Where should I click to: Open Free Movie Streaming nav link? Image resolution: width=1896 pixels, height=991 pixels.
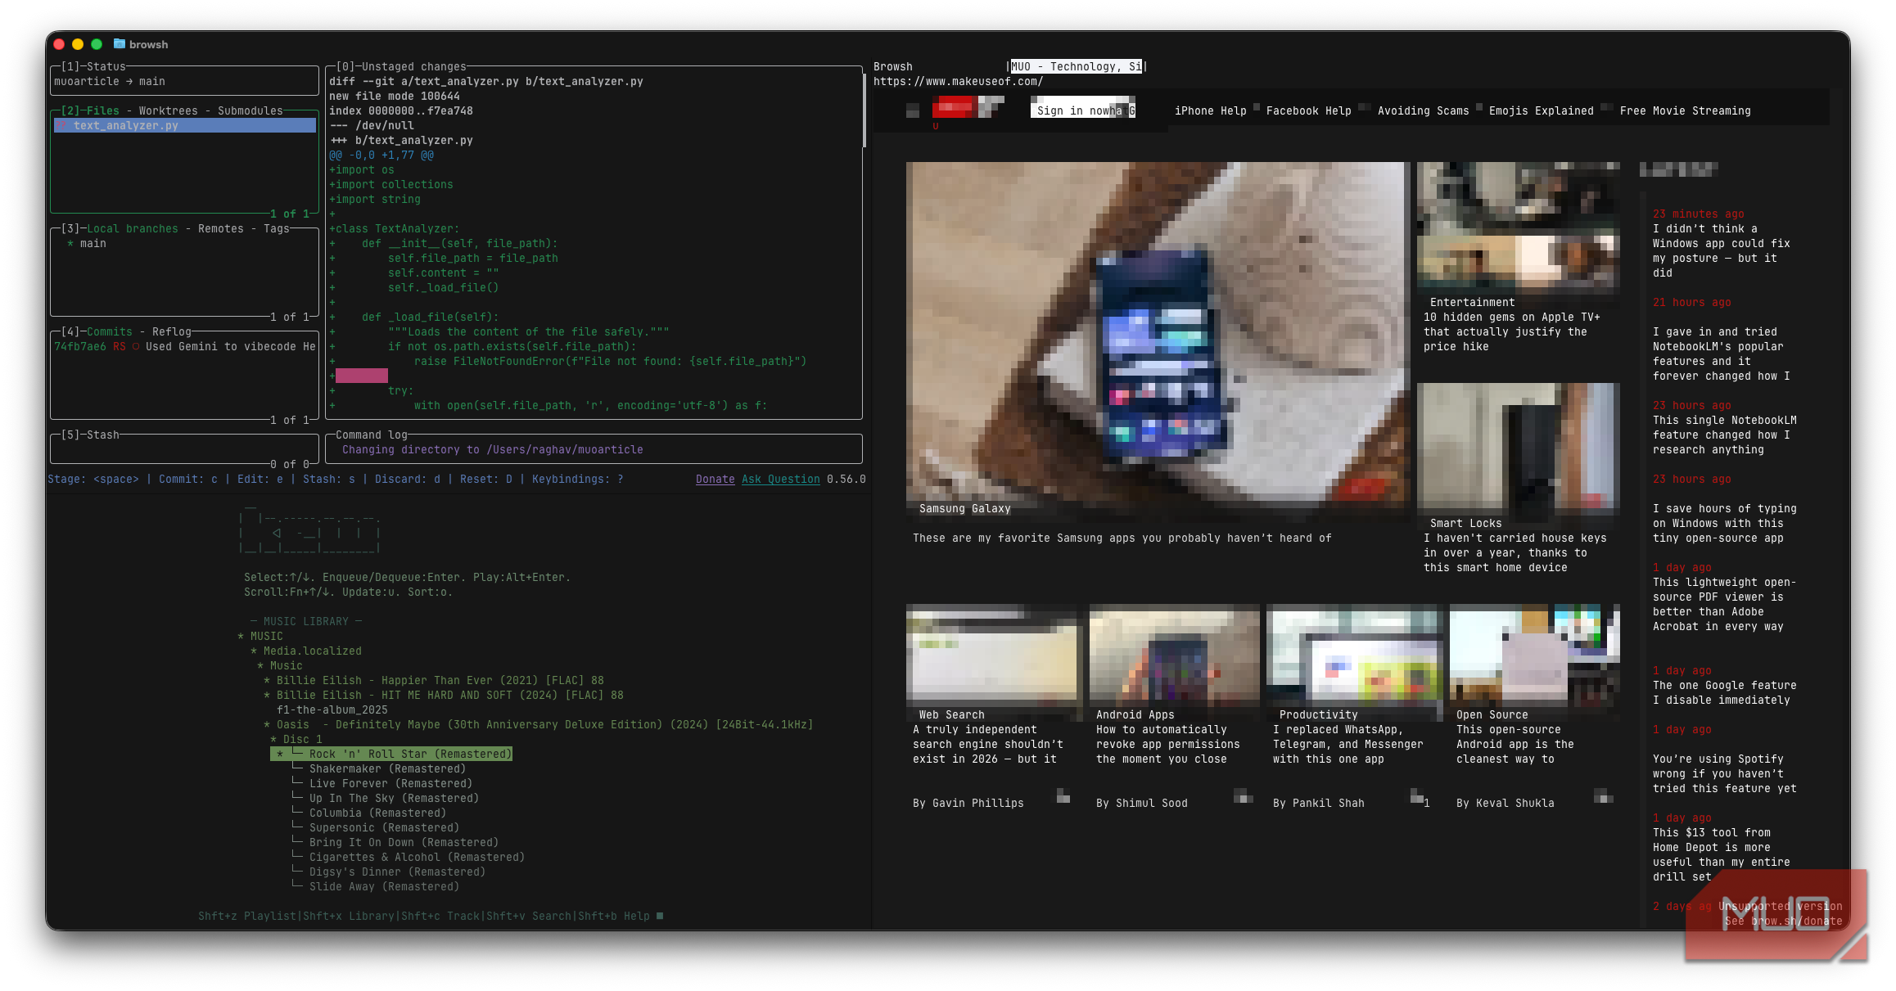pos(1685,110)
